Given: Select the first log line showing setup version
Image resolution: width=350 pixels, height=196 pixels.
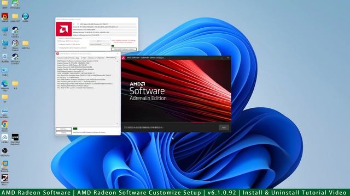Looking at the screenshot, I should tap(78, 61).
